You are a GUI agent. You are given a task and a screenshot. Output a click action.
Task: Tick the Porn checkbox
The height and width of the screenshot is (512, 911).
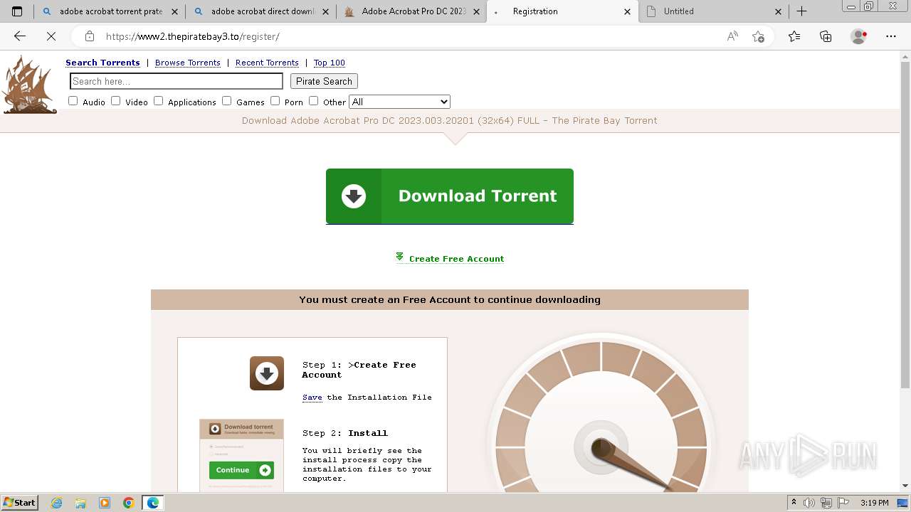coord(275,101)
